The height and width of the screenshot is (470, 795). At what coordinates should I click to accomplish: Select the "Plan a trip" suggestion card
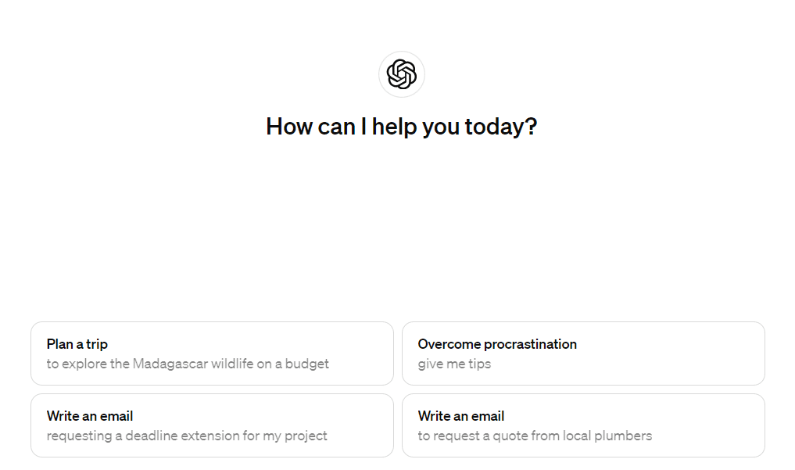tap(212, 353)
